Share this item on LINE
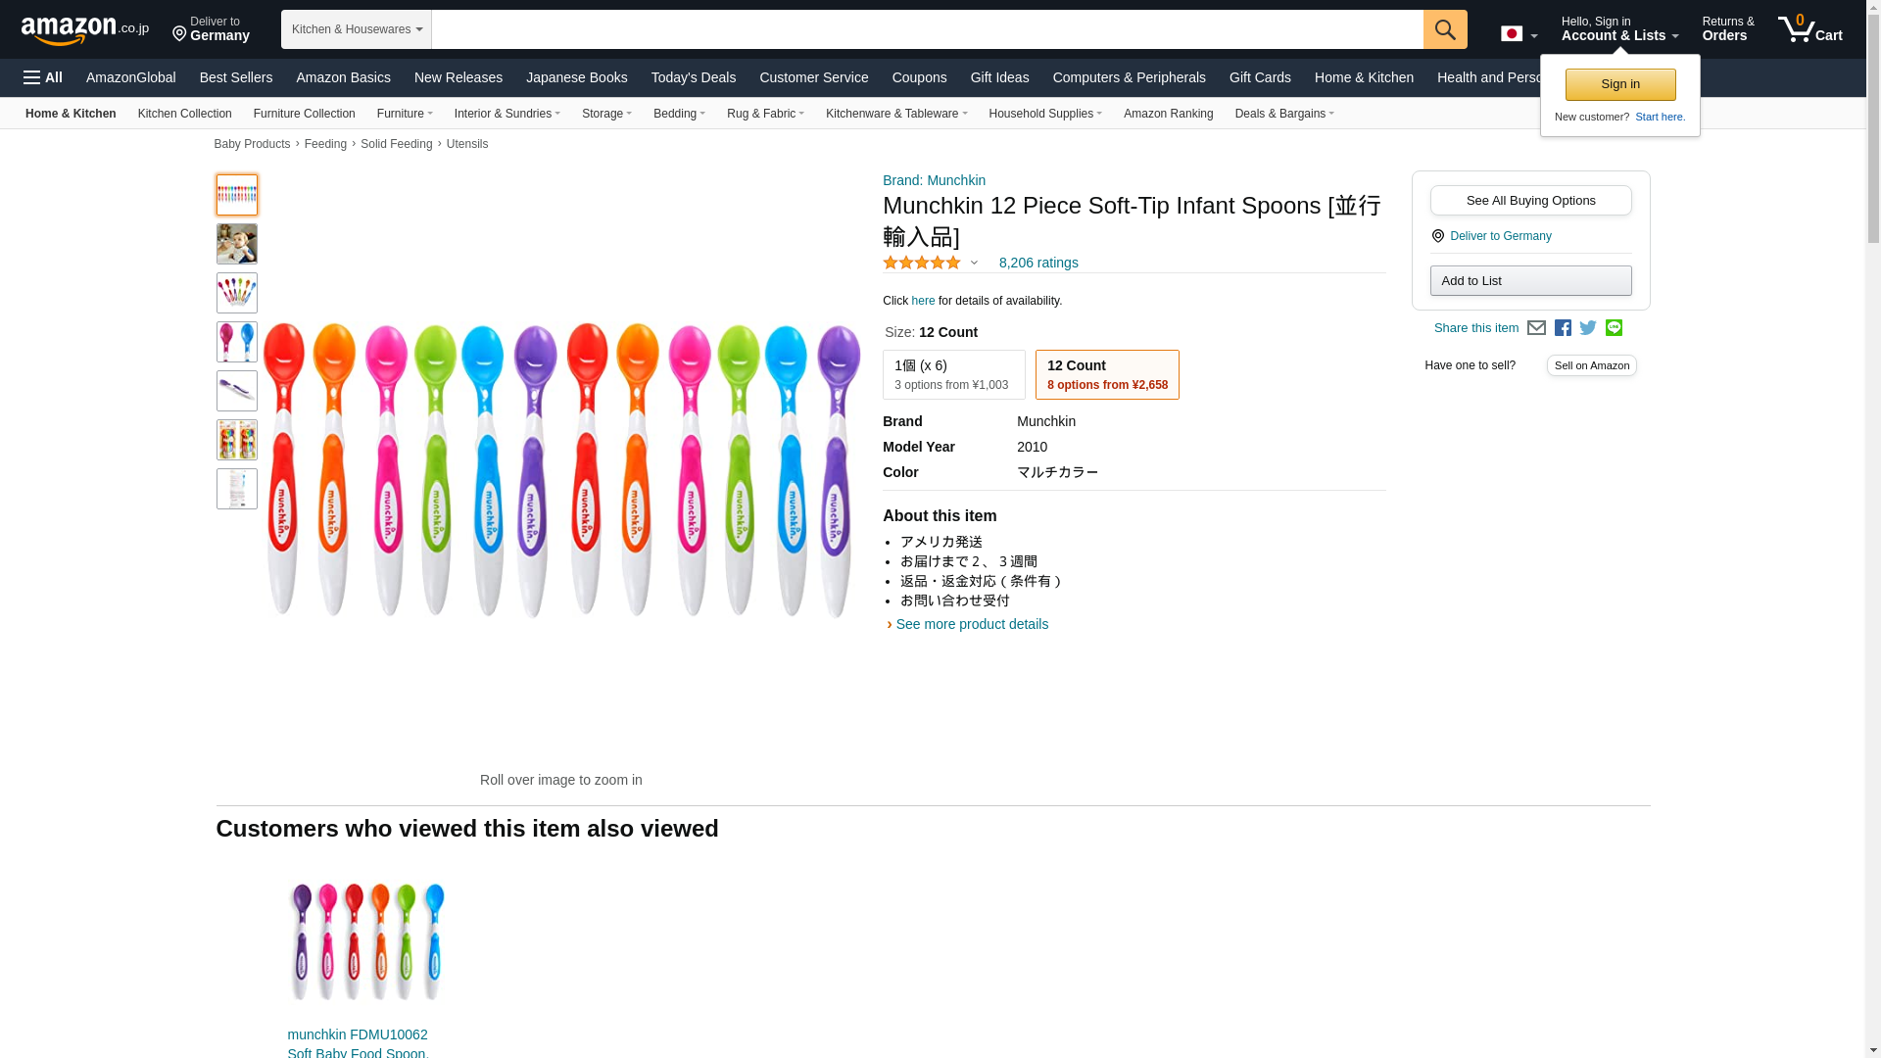Viewport: 1881px width, 1058px height. [1614, 328]
